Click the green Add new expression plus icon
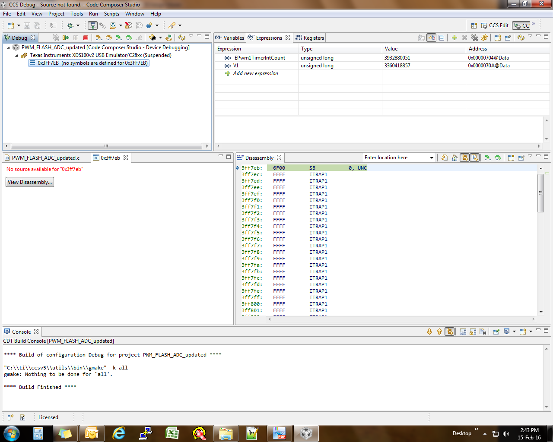Image resolution: width=553 pixels, height=442 pixels. [x=454, y=38]
